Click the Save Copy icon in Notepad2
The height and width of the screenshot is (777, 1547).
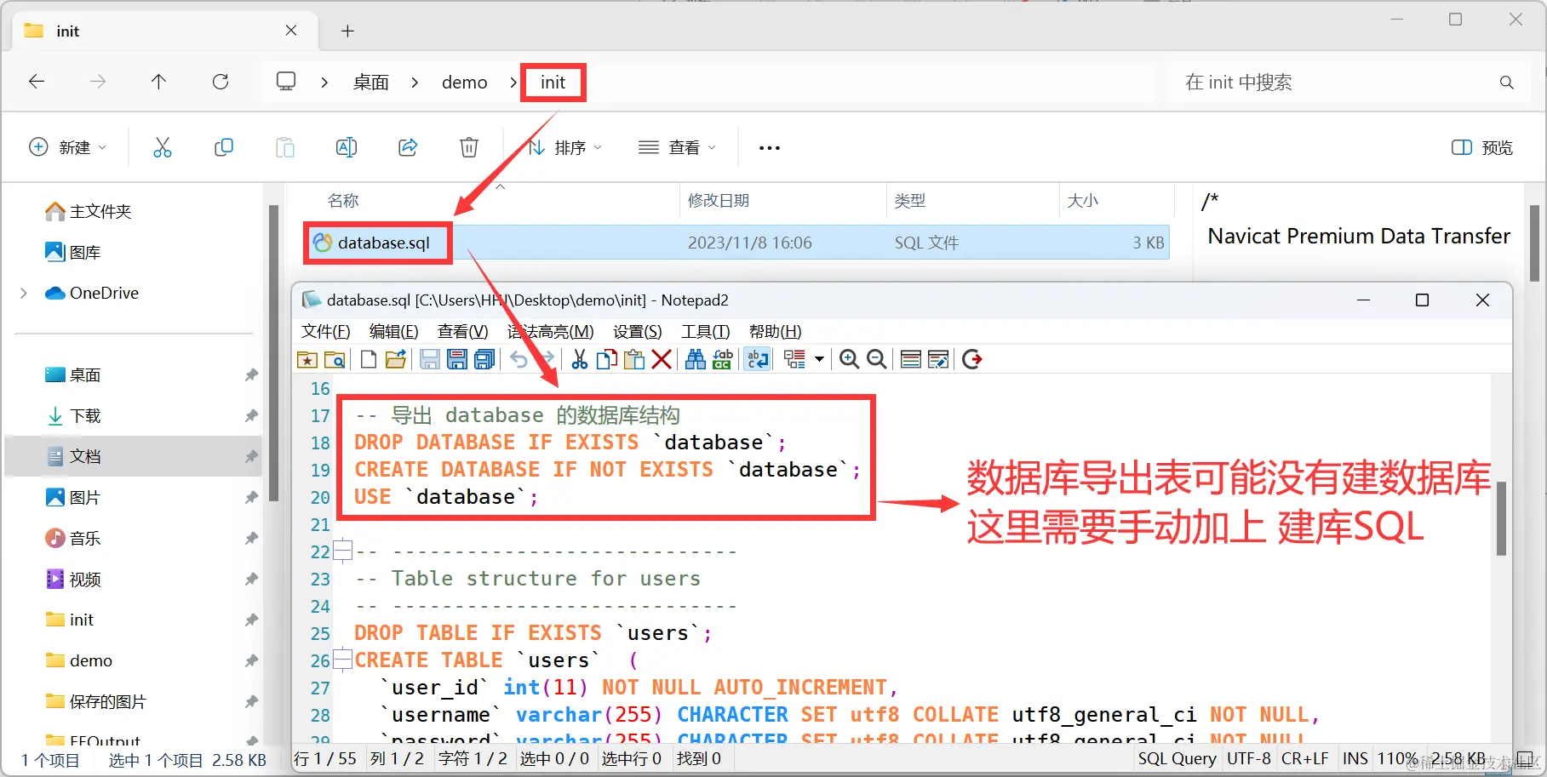click(x=484, y=360)
